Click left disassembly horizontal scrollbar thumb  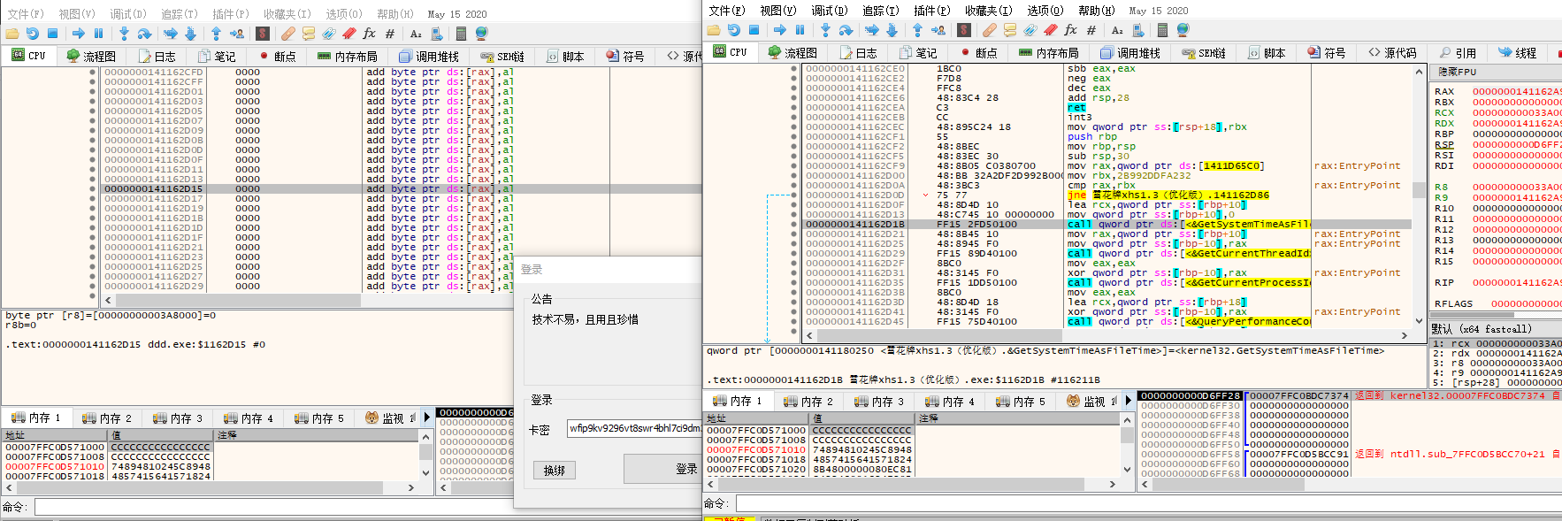pos(238,301)
